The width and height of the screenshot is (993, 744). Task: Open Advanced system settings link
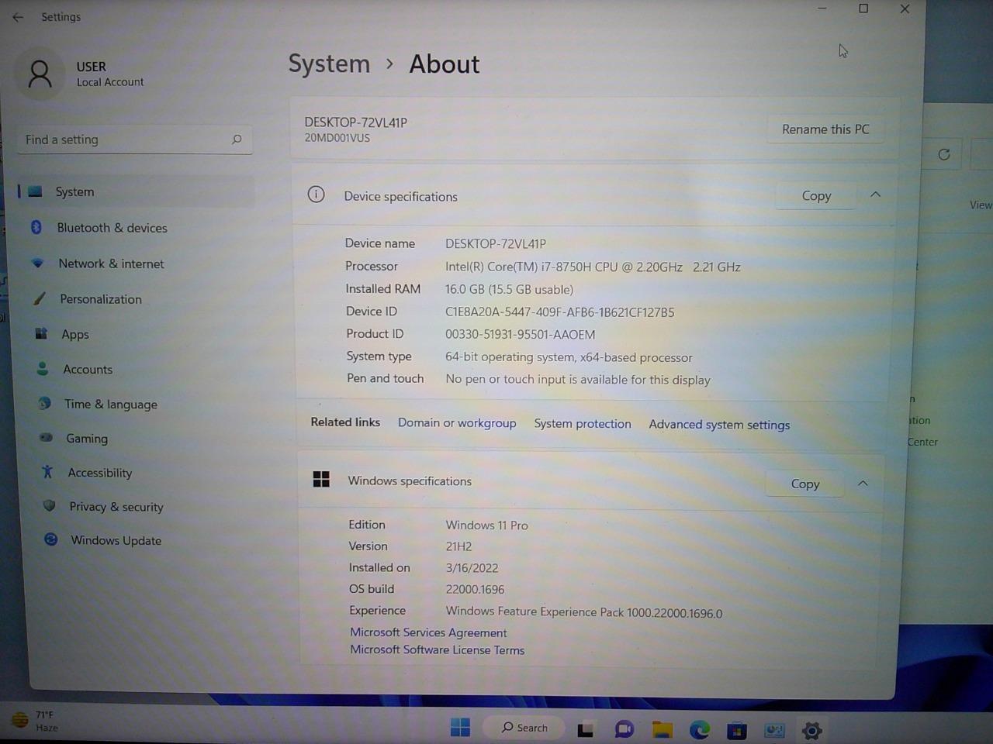click(x=719, y=425)
